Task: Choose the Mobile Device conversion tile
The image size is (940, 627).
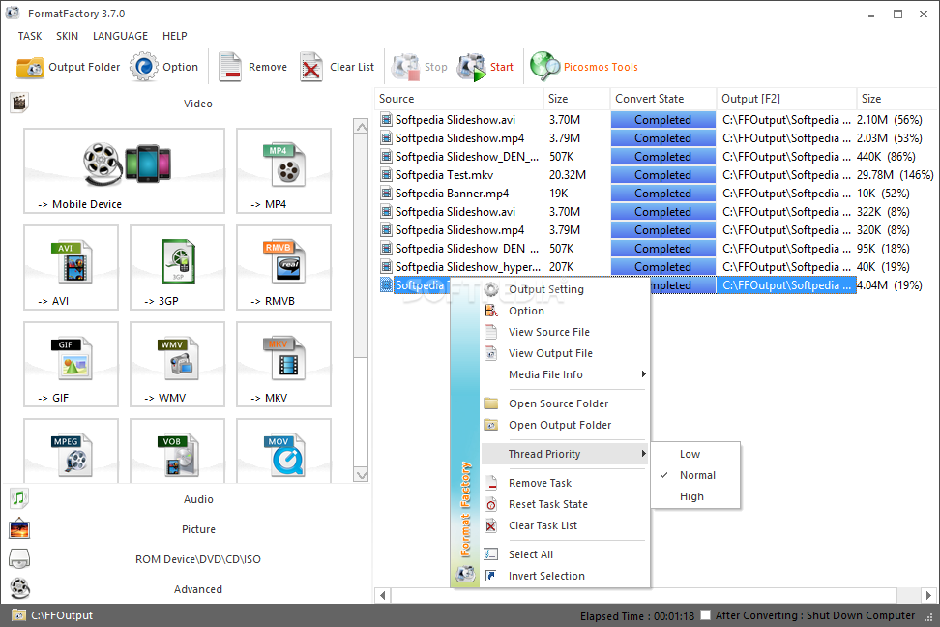Action: [124, 171]
